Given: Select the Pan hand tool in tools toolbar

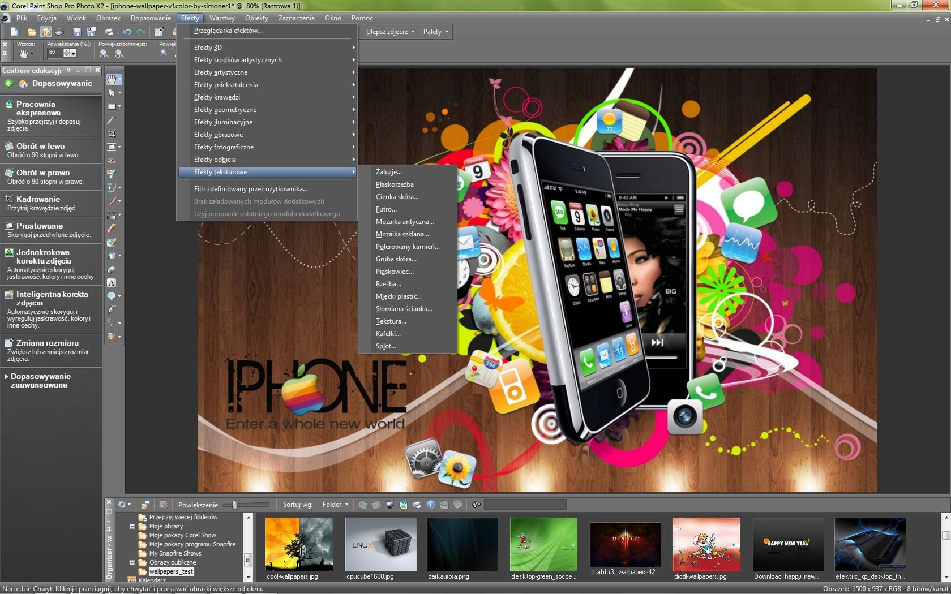Looking at the screenshot, I should tap(112, 79).
